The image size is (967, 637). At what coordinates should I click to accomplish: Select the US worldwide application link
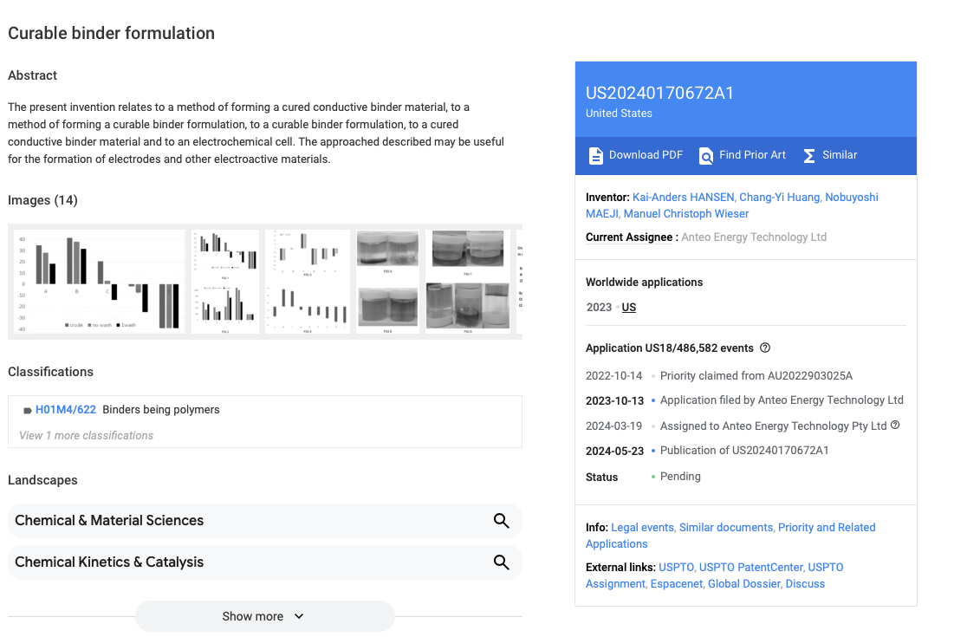pos(628,307)
